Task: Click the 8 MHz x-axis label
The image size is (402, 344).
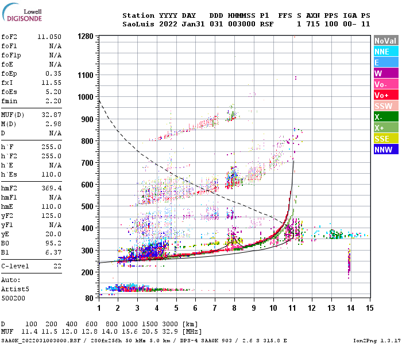Action: 234,308
